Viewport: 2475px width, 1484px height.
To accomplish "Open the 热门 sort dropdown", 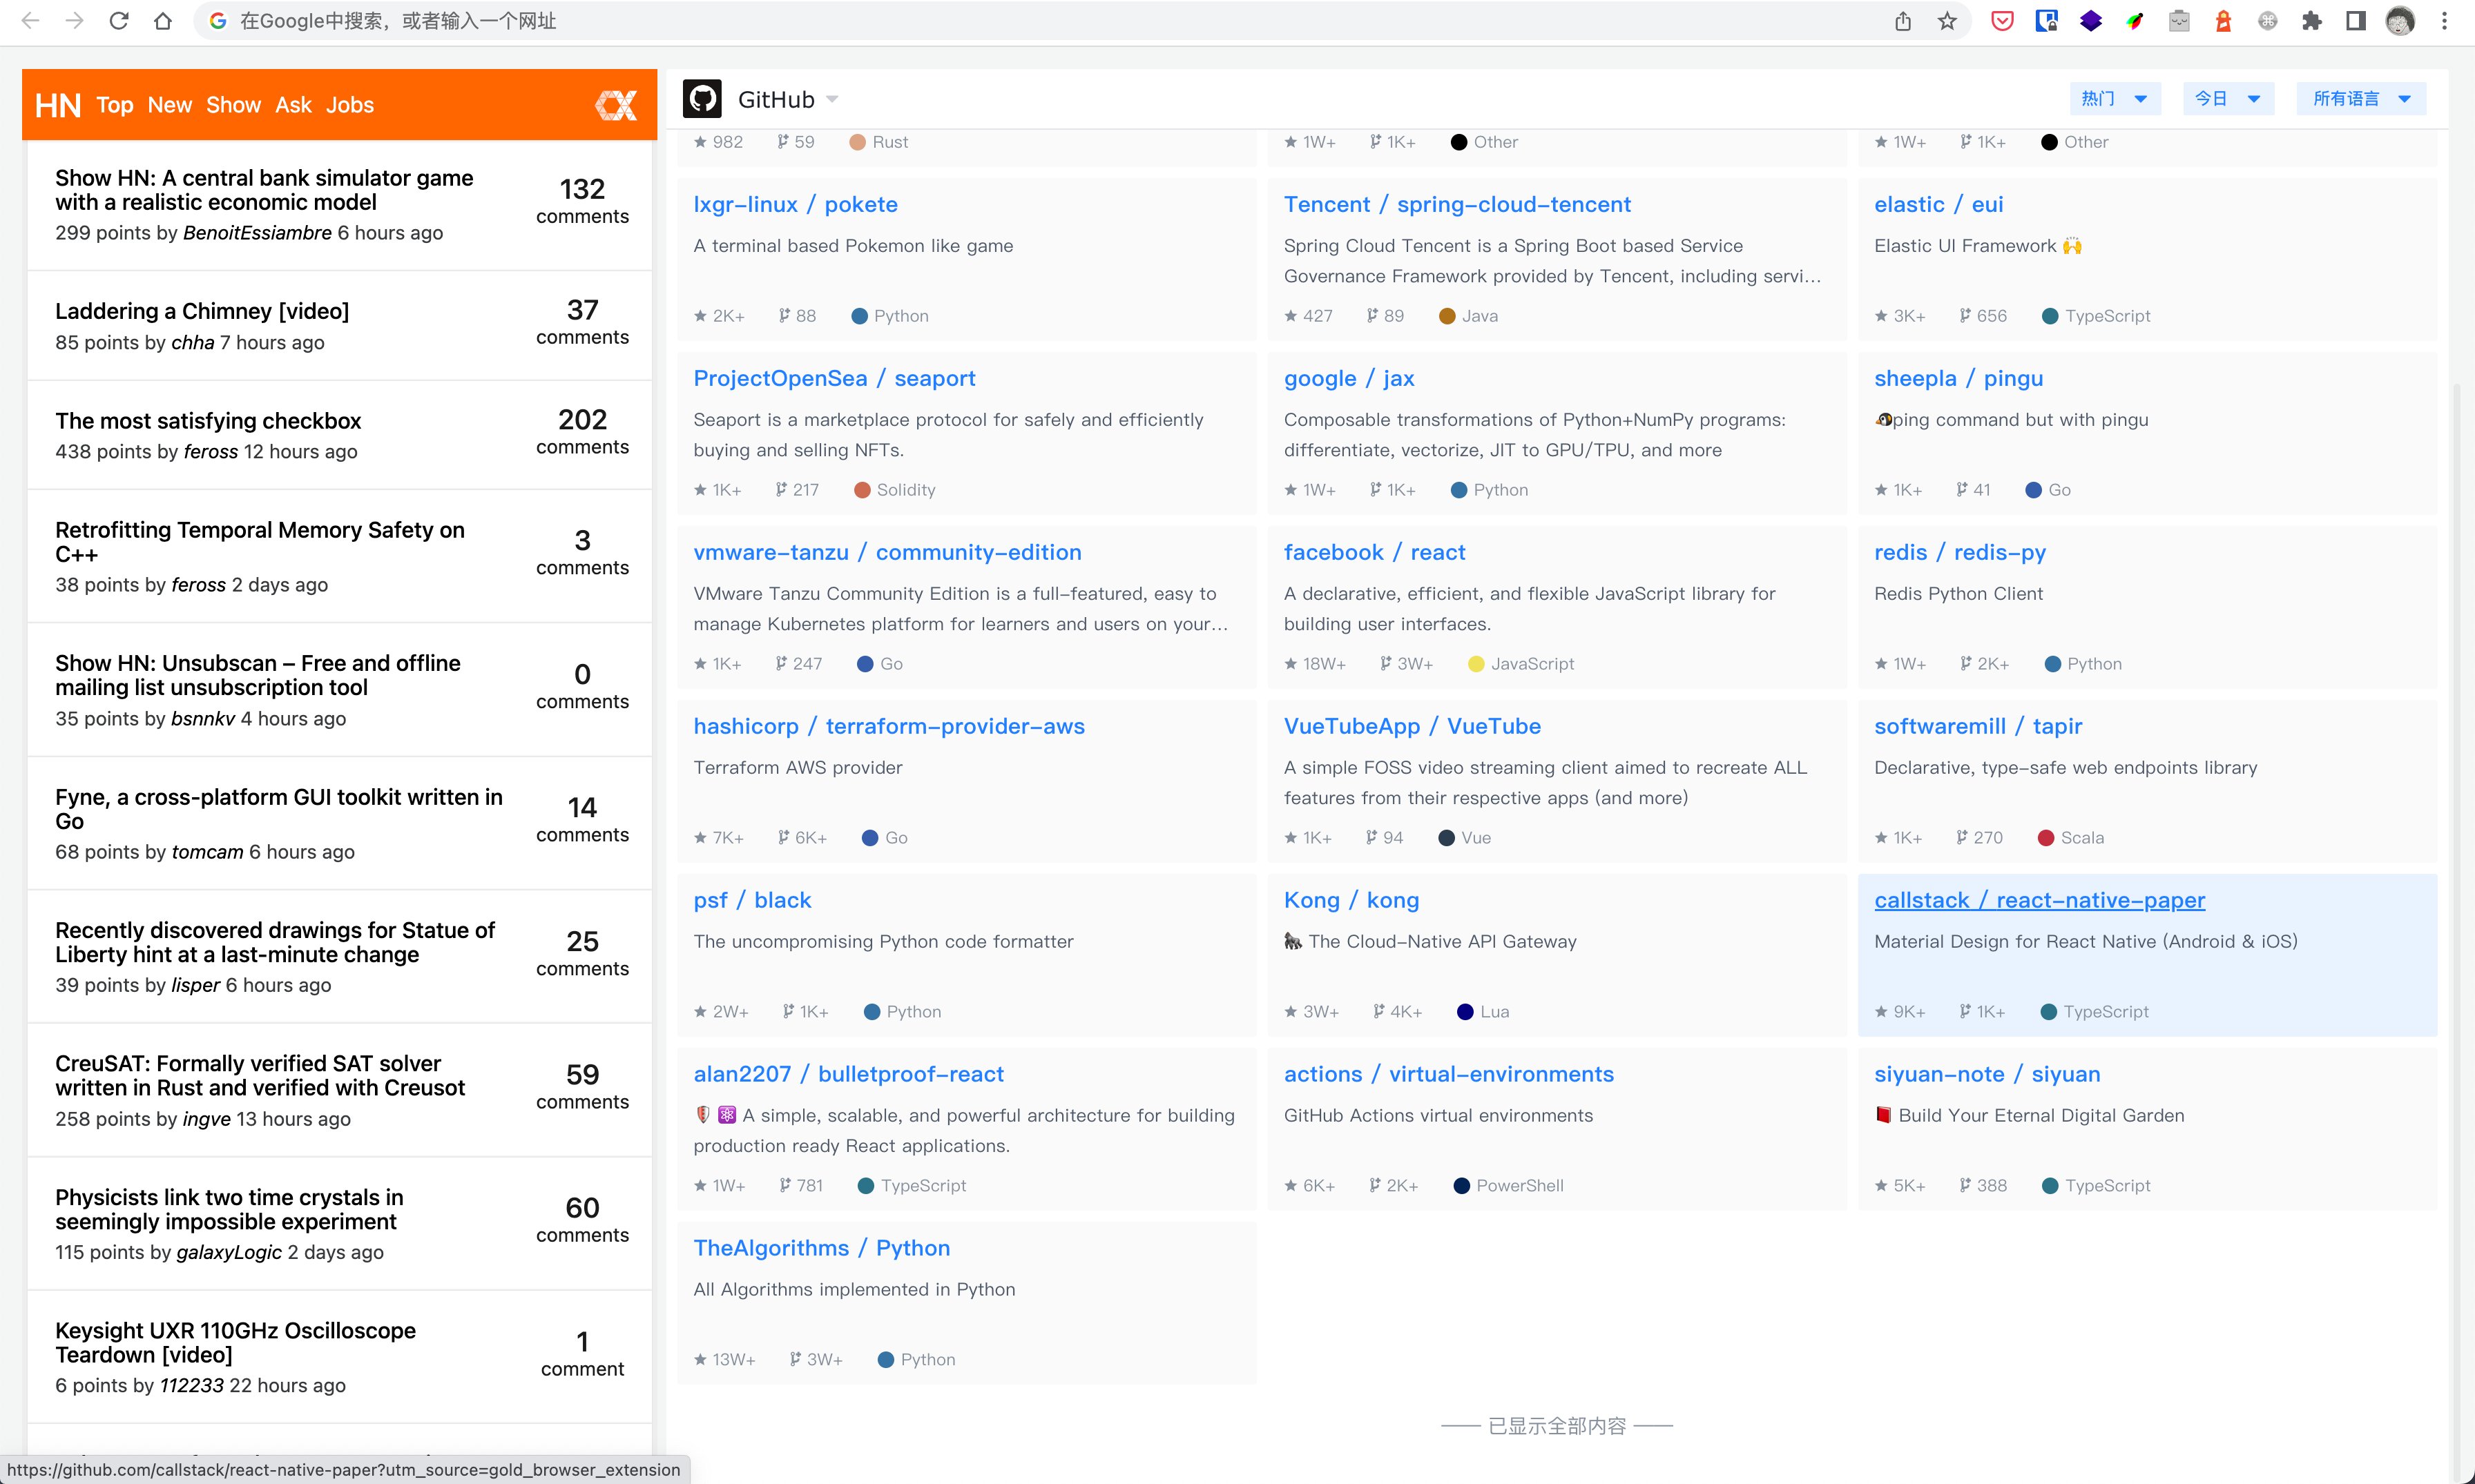I will (x=2114, y=99).
